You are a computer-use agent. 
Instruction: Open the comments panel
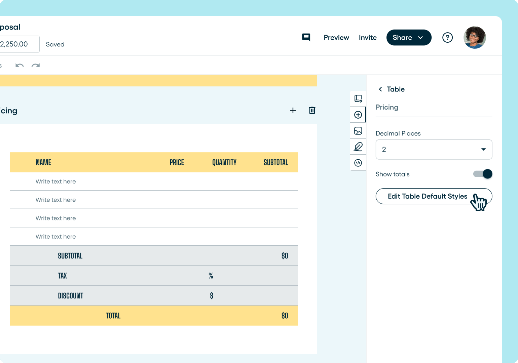coord(306,37)
